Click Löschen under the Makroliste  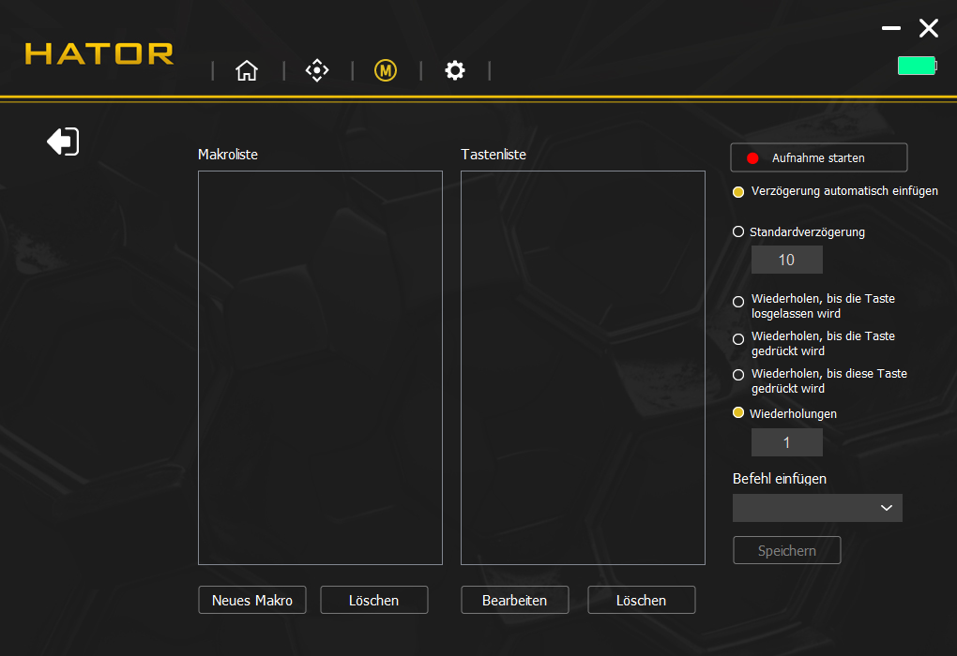pos(374,600)
